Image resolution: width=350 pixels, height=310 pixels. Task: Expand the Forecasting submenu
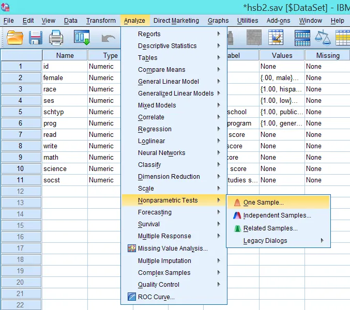coord(174,212)
